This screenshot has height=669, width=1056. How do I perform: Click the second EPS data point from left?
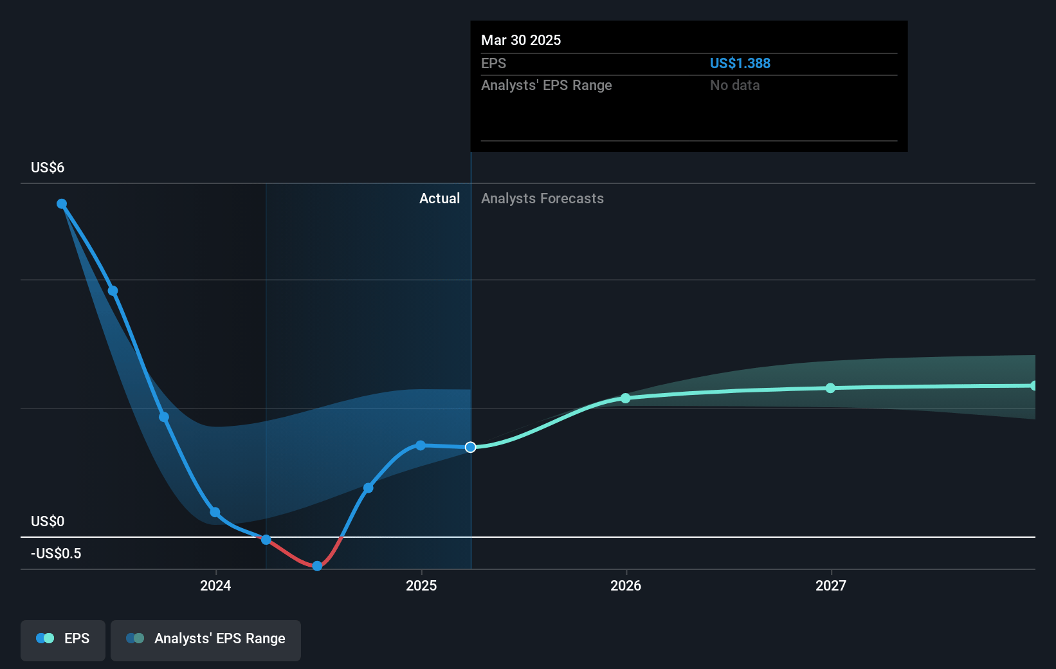[x=113, y=291]
